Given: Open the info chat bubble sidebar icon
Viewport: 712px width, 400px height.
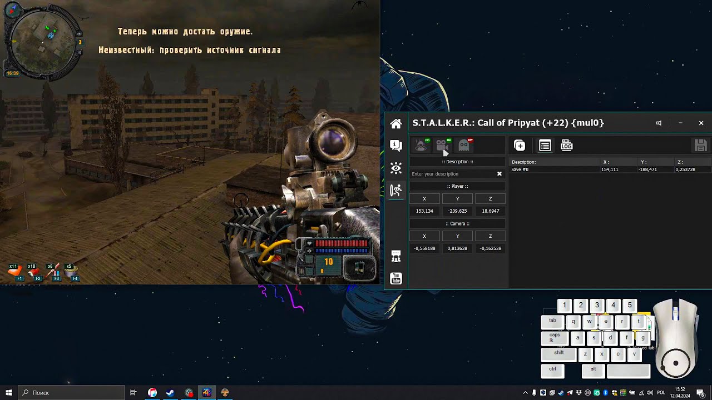Looking at the screenshot, I should 396,146.
